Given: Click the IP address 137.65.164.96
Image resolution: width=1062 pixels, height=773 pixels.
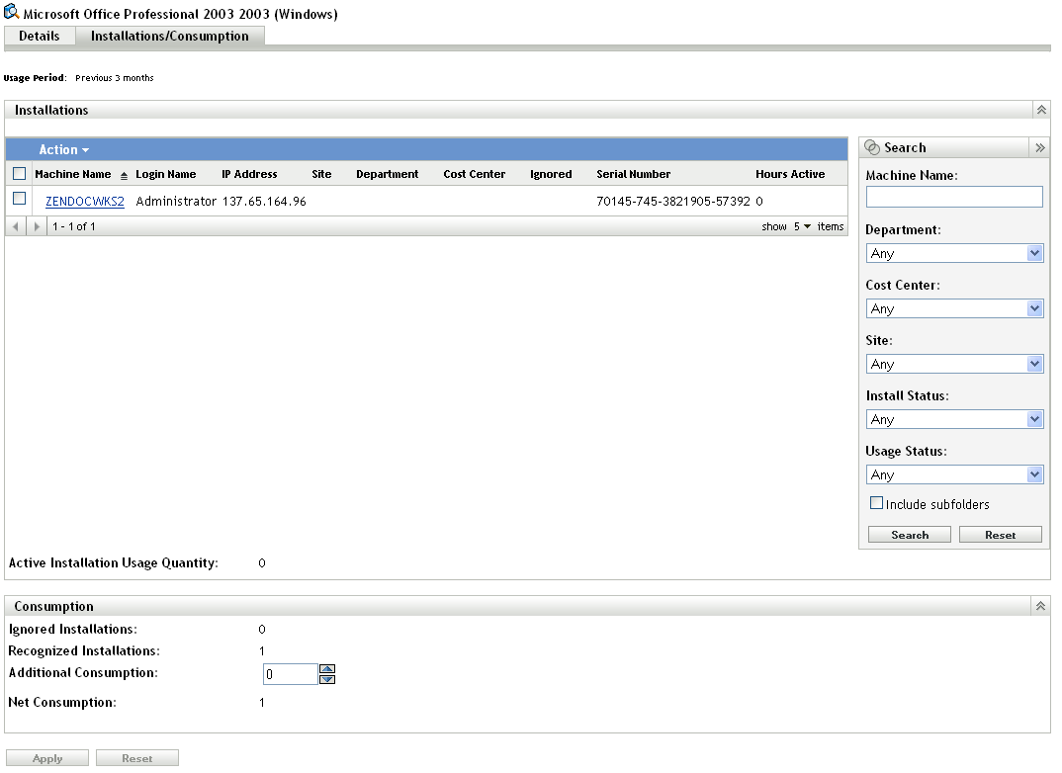Looking at the screenshot, I should pyautogui.click(x=264, y=201).
